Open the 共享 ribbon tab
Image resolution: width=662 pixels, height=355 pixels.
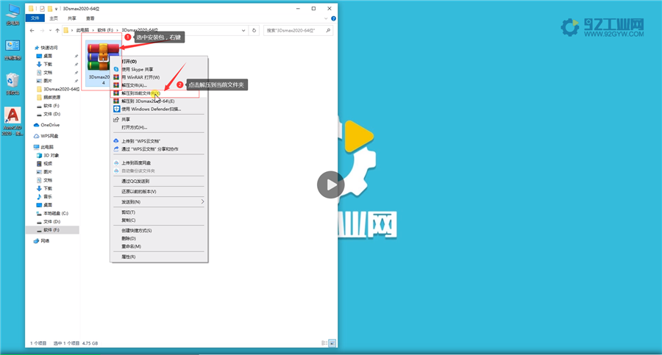coord(72,18)
